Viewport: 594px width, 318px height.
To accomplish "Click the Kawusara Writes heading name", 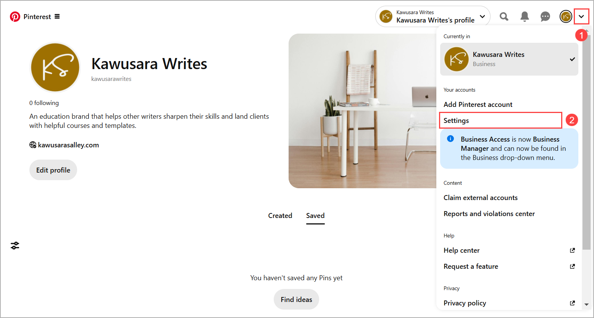I will 149,64.
